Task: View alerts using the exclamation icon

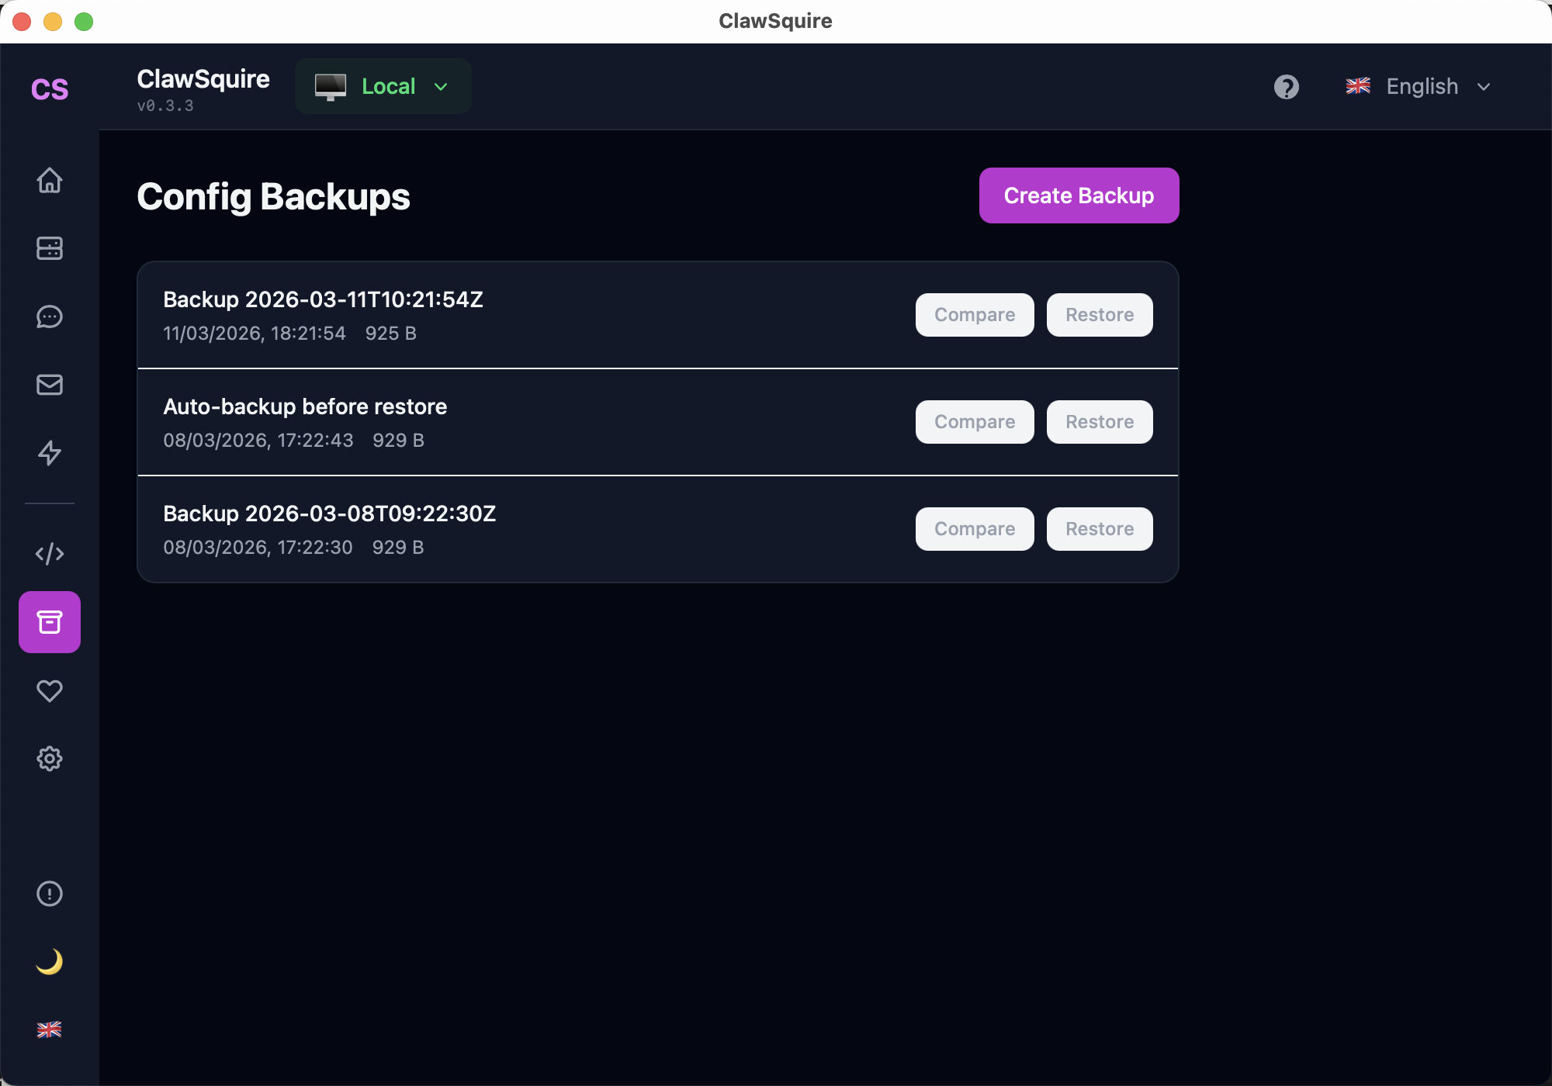Action: click(x=50, y=894)
